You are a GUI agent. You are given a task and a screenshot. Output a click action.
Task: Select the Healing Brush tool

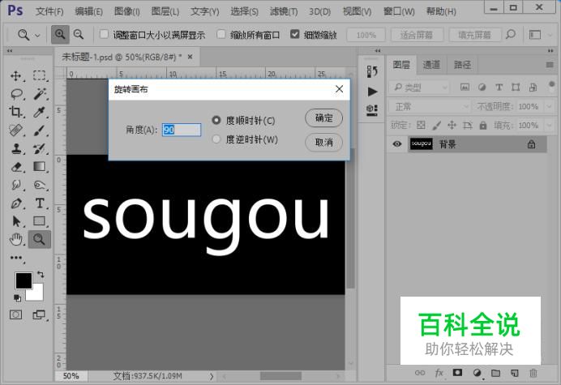click(15, 130)
